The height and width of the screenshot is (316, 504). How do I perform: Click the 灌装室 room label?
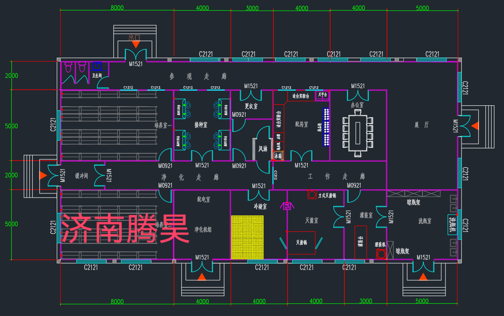point(366,215)
